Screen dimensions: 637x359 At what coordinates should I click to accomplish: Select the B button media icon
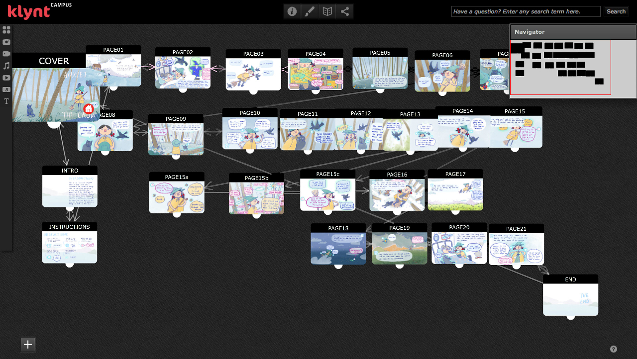6,90
